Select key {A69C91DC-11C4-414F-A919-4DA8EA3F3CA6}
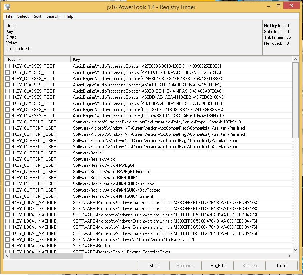303x275 pixels. (x=148, y=91)
